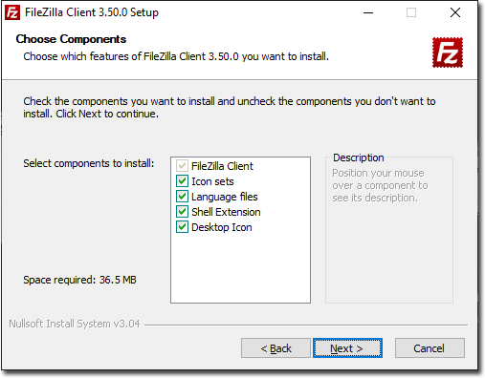Click the Description panel text
Image resolution: width=485 pixels, height=378 pixels.
click(380, 185)
